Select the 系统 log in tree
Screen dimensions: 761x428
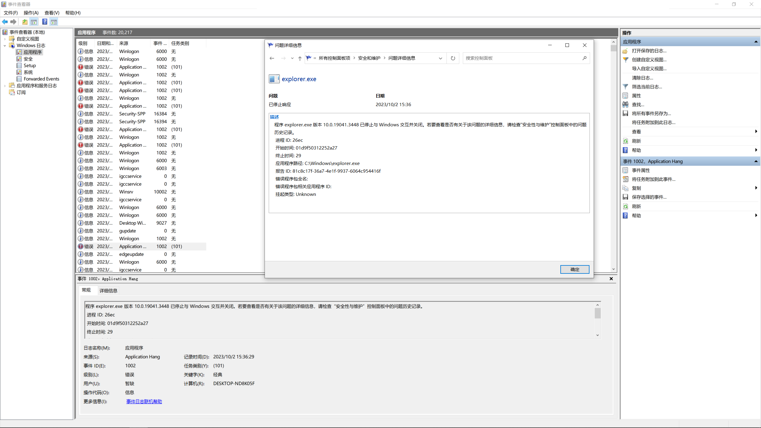(28, 72)
